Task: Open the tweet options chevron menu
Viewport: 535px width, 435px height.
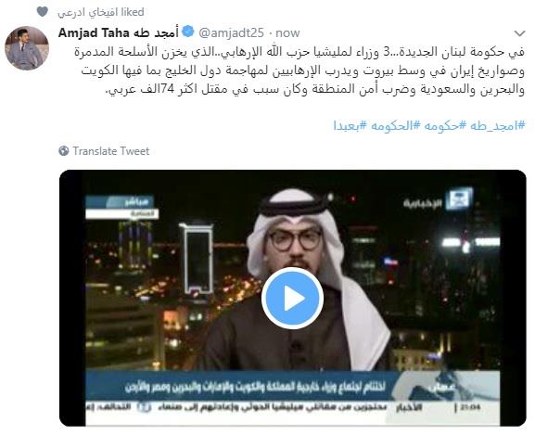Action: (x=519, y=33)
